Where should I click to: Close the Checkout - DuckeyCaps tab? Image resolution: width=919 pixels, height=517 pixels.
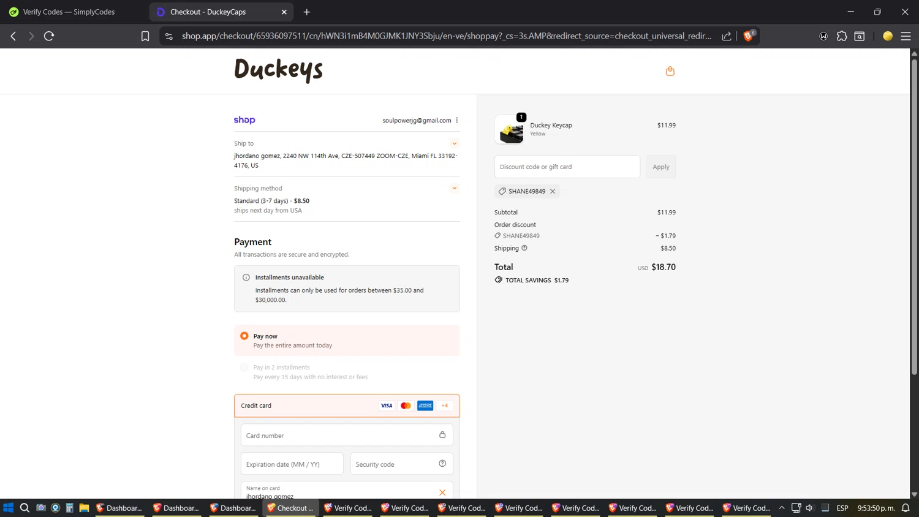(x=284, y=12)
